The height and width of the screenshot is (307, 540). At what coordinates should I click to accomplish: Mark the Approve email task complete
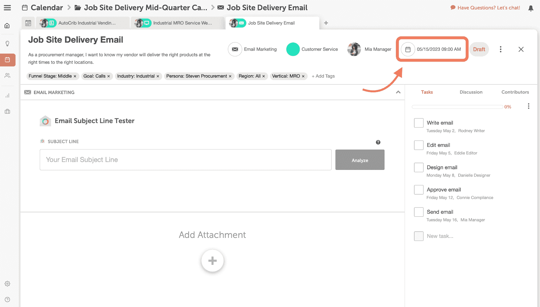tap(418, 189)
